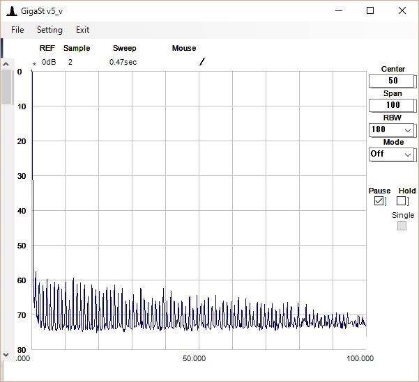Maximize the GigaSt window
The width and height of the screenshot is (419, 382).
pos(370,10)
